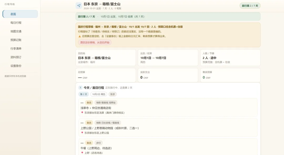The height and width of the screenshot is (155, 284).
Task: Click 清空这份草稿，从空白开始 button
Action: coord(95,42)
